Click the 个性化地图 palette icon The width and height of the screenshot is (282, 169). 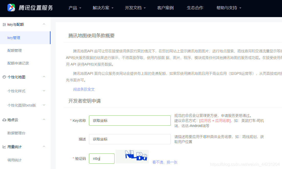[x=4, y=77]
